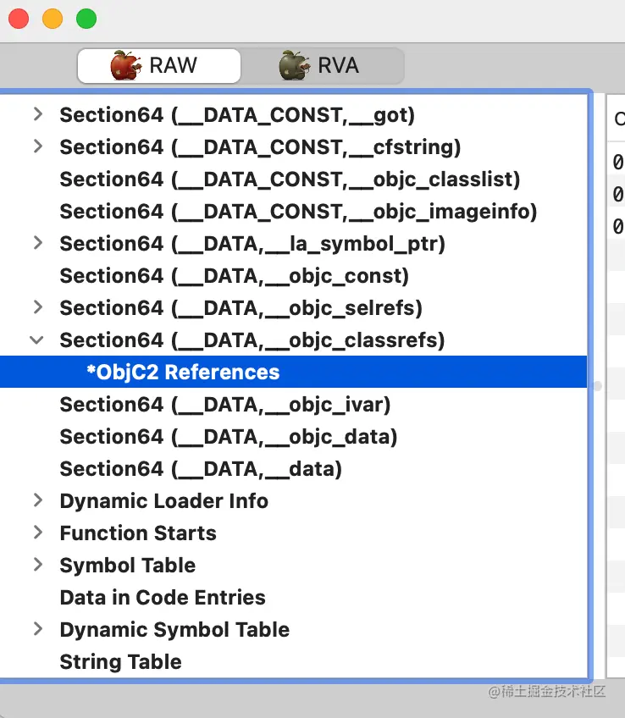Select Section64 __DATA_CONST,__objc_imageinfo row
625x718 pixels.
298,212
